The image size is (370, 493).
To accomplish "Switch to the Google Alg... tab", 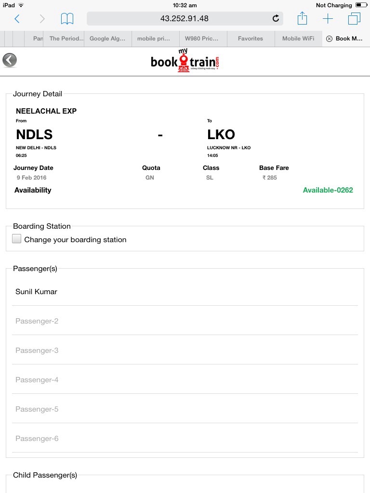I will 107,39.
